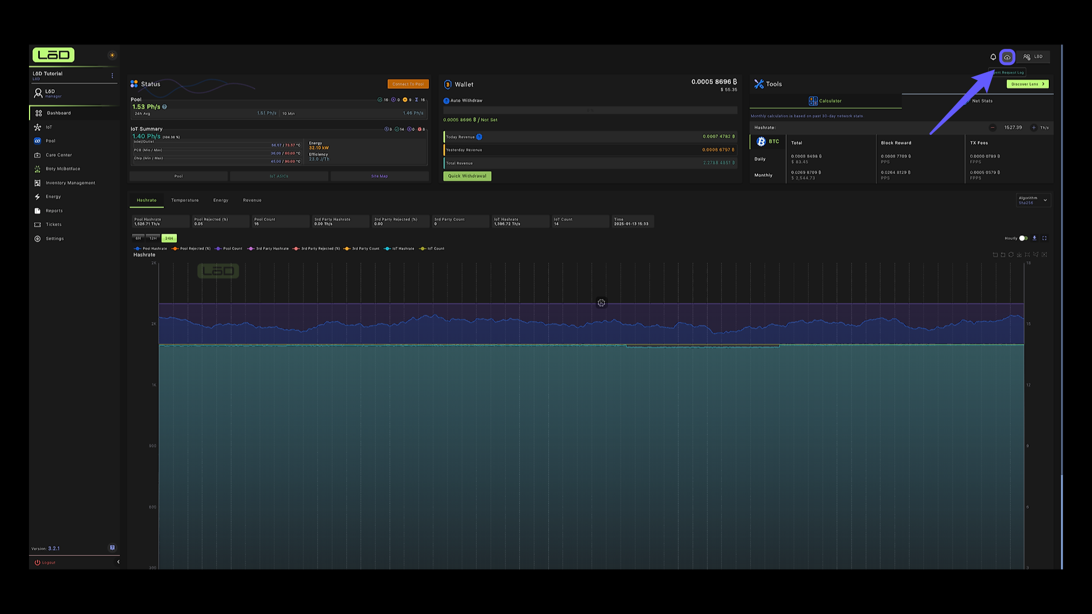The image size is (1092, 614).
Task: Select the 6H time range
Action: click(138, 238)
